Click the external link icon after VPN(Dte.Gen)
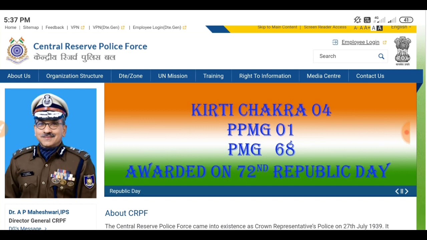Screen dimensions: 427x240 click(123, 28)
